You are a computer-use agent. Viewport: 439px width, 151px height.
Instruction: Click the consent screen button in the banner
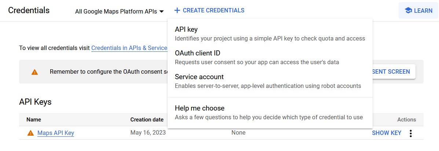pos(394,71)
